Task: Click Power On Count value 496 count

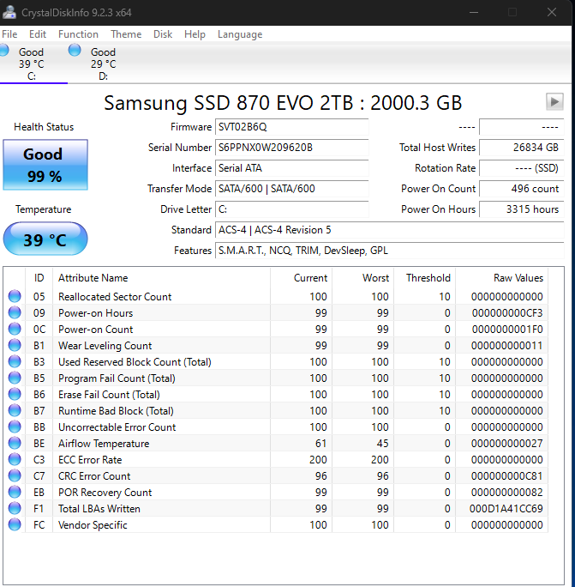Action: click(x=522, y=189)
